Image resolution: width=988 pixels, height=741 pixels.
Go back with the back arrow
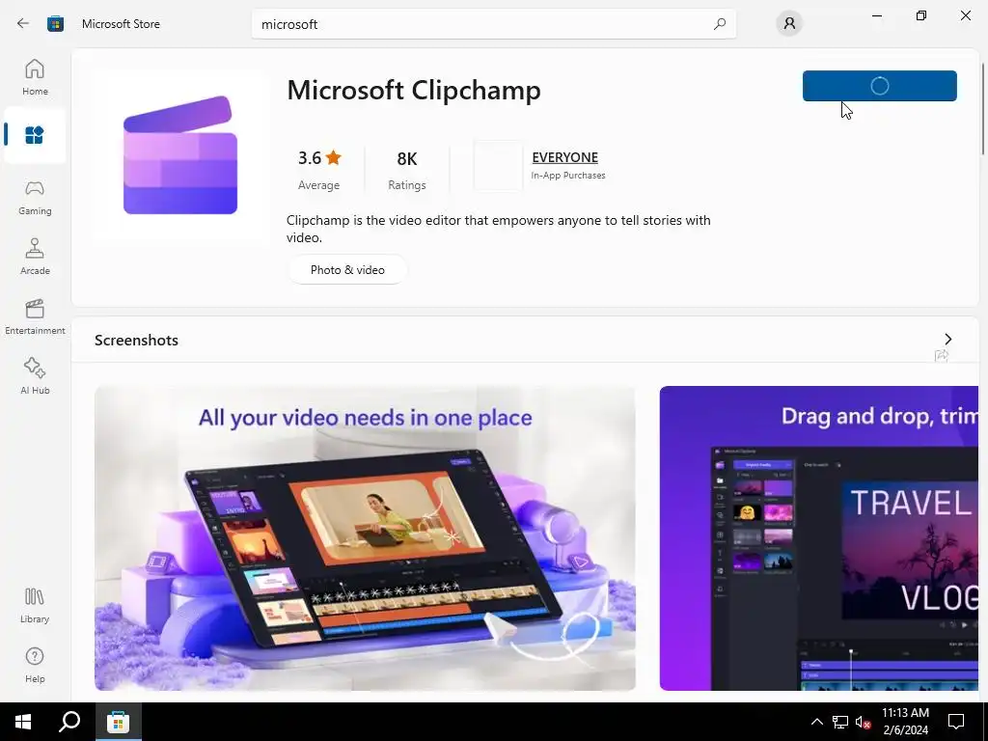pos(23,24)
